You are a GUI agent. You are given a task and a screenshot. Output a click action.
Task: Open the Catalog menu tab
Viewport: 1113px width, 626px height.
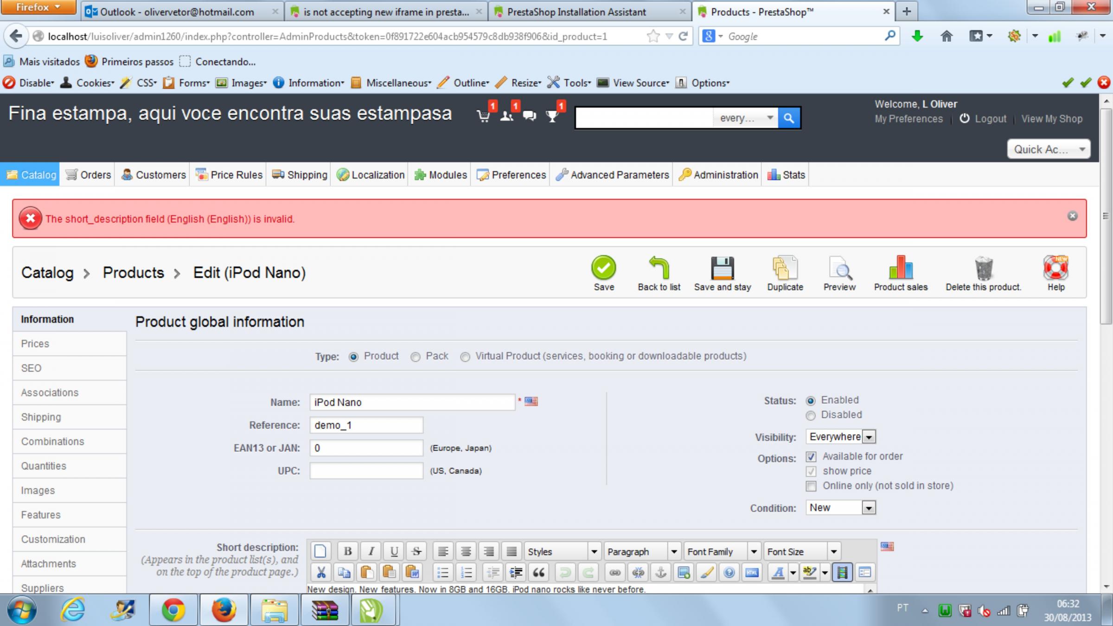(30, 175)
